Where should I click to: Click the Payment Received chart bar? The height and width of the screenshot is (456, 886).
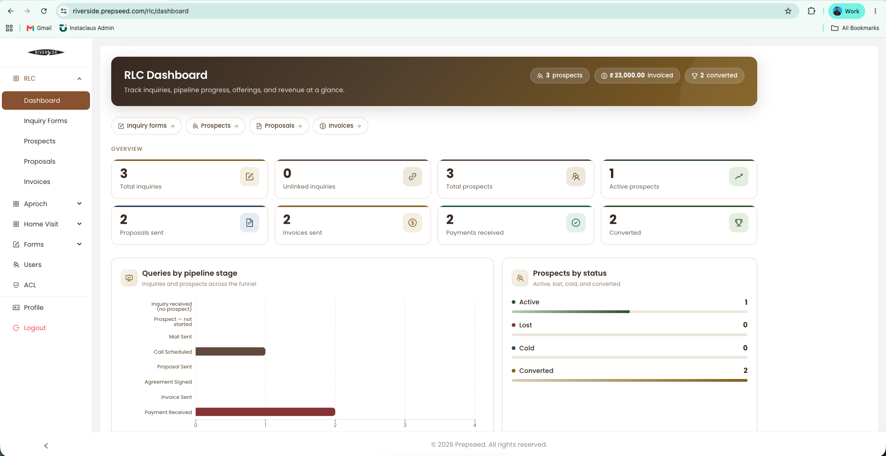coord(265,412)
